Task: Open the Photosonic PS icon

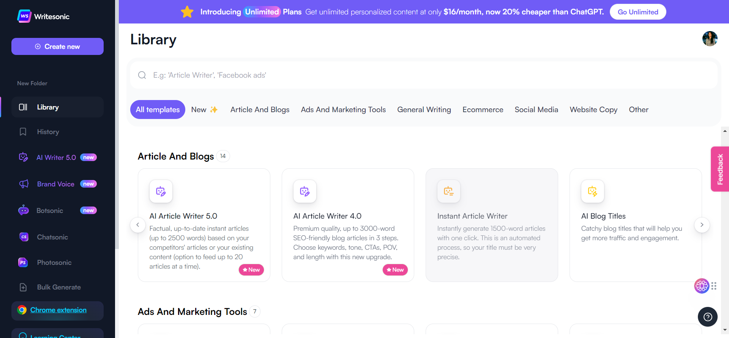Action: [x=23, y=262]
